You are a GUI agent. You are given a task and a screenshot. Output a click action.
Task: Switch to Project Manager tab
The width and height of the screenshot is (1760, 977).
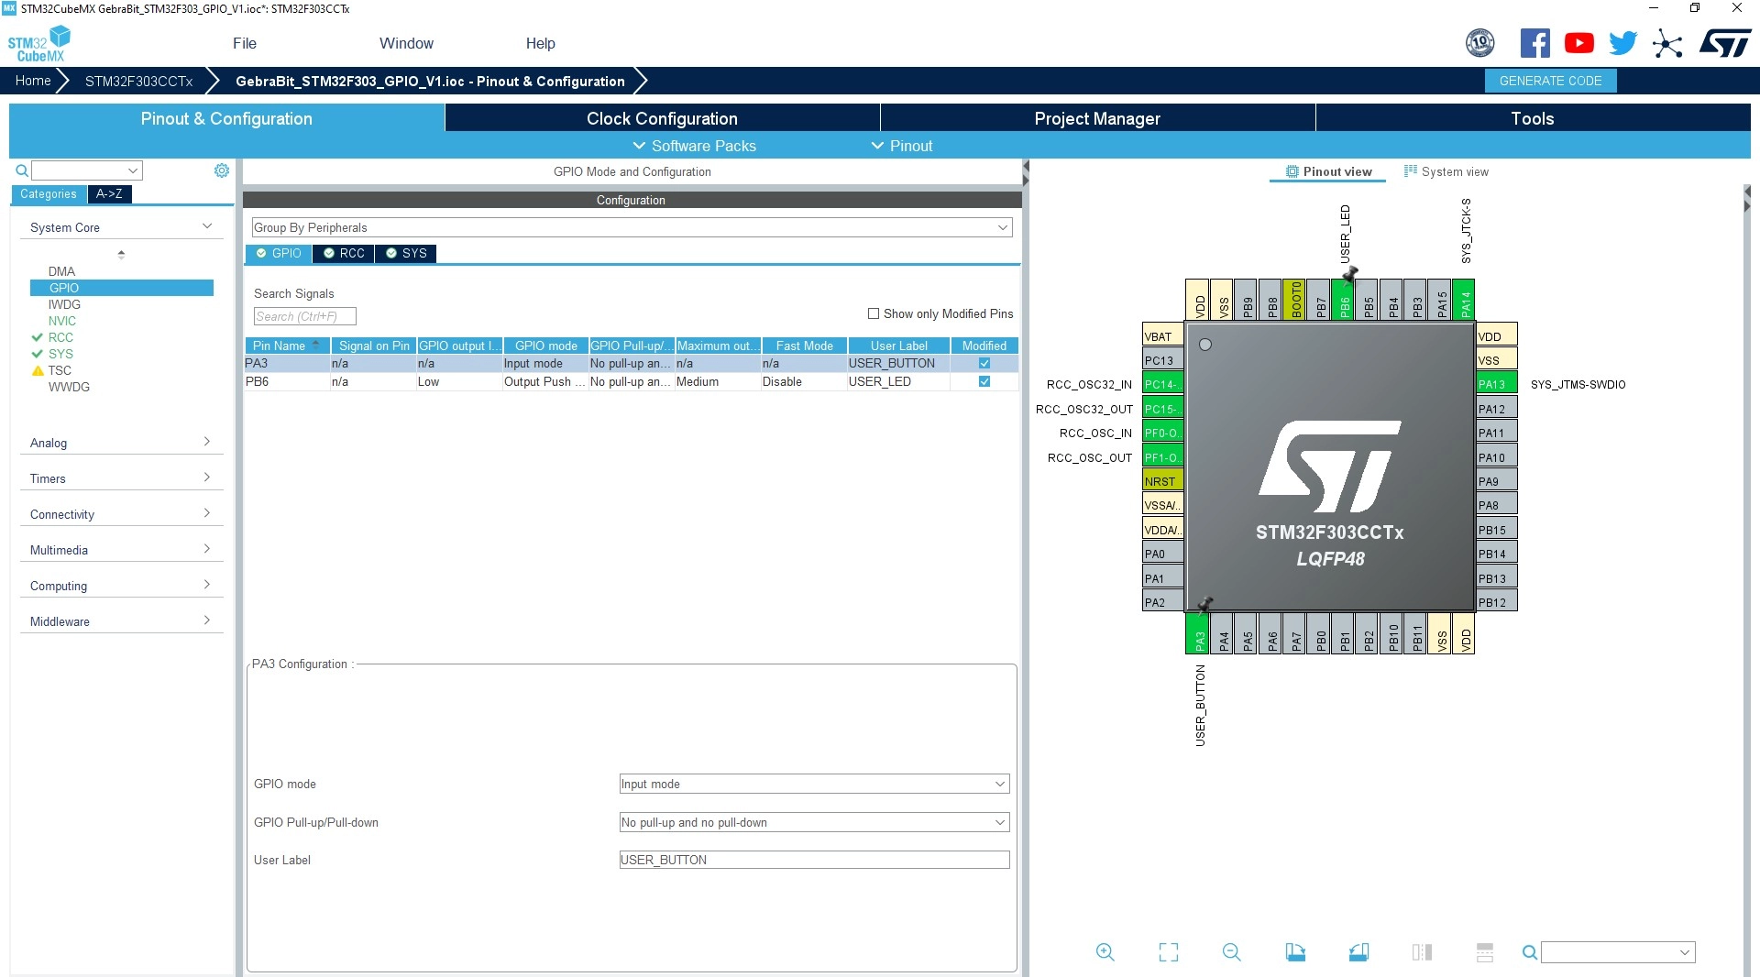pyautogui.click(x=1097, y=118)
